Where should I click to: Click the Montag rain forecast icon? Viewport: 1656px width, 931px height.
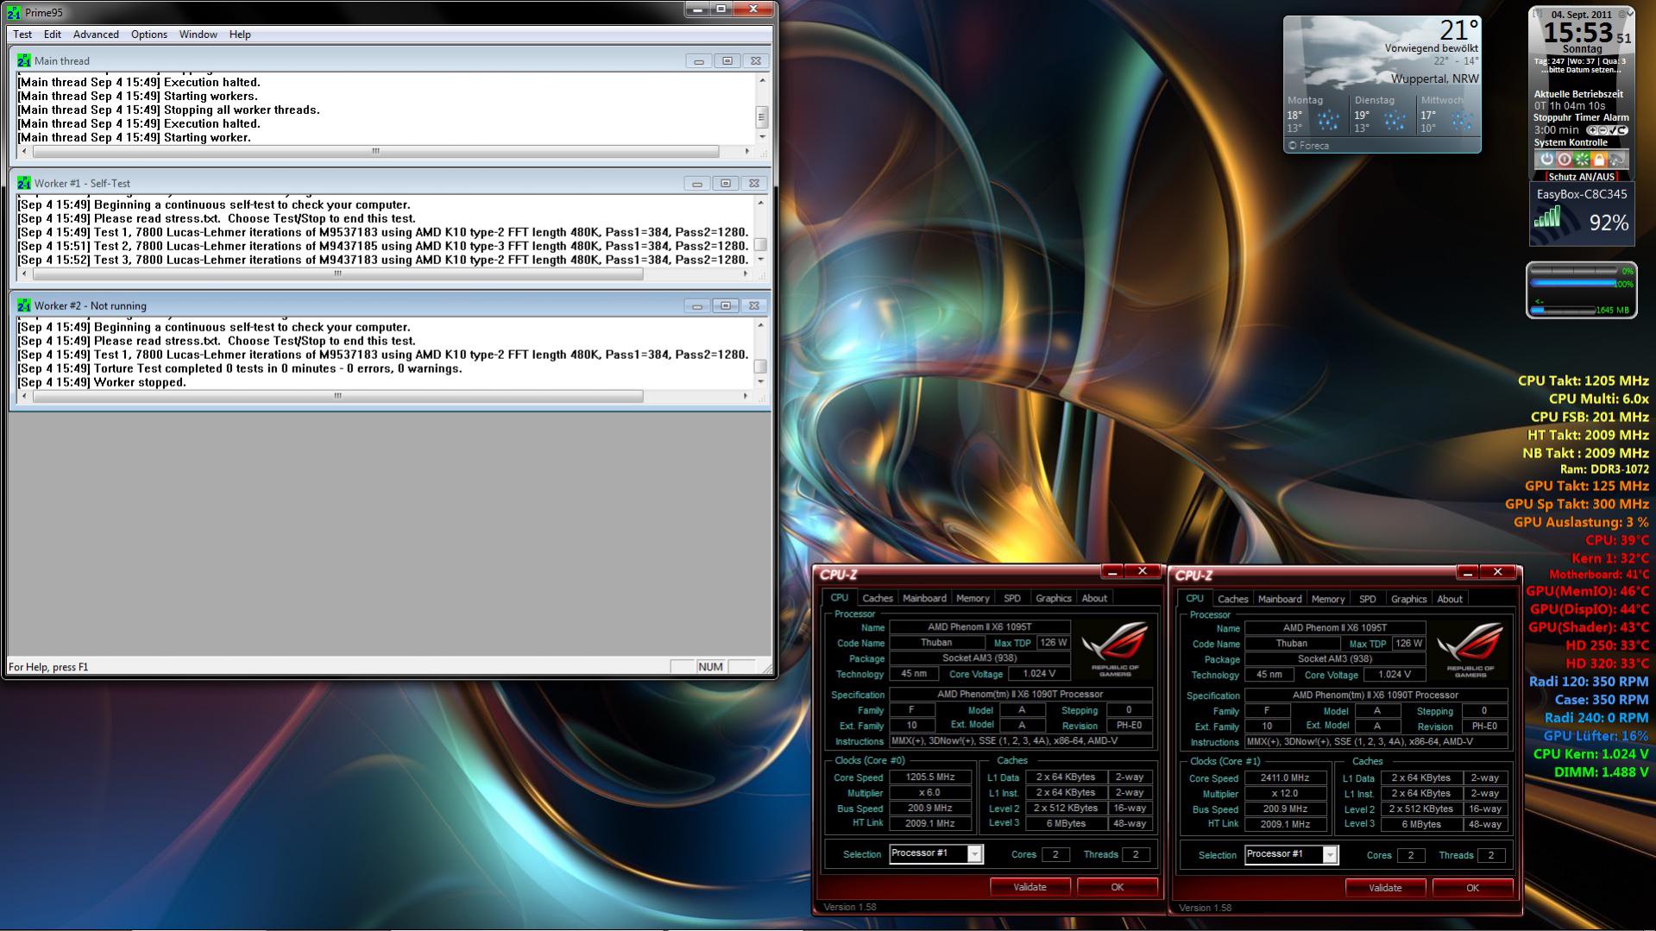tap(1328, 120)
